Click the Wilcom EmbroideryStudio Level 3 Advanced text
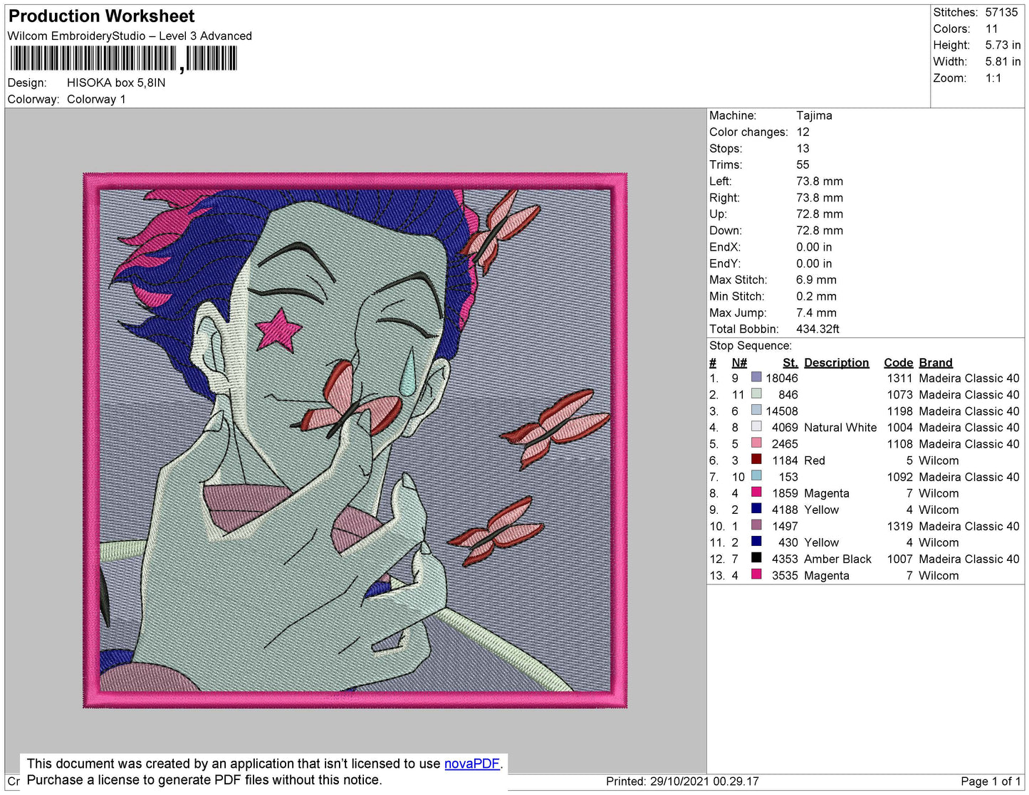The image size is (1029, 795). point(130,36)
